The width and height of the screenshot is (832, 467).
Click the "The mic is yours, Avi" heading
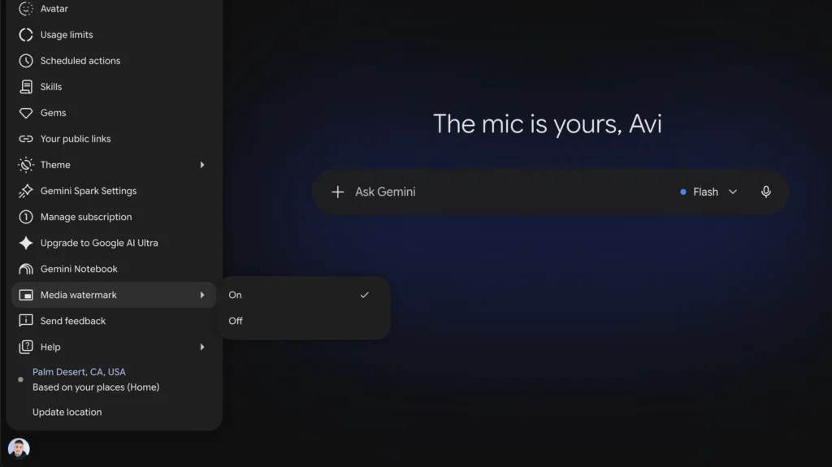548,123
